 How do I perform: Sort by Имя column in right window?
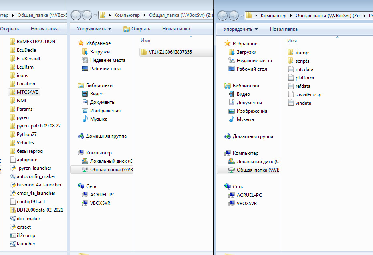point(292,41)
